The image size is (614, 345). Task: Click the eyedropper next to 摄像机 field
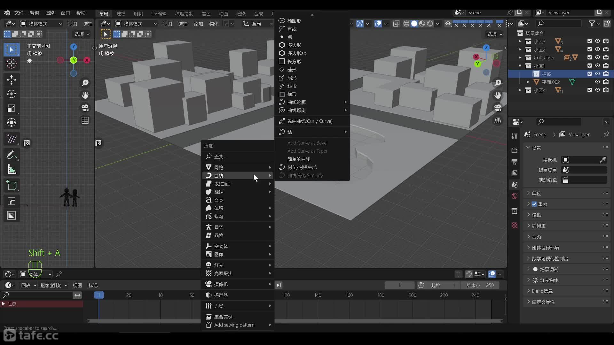(x=603, y=160)
